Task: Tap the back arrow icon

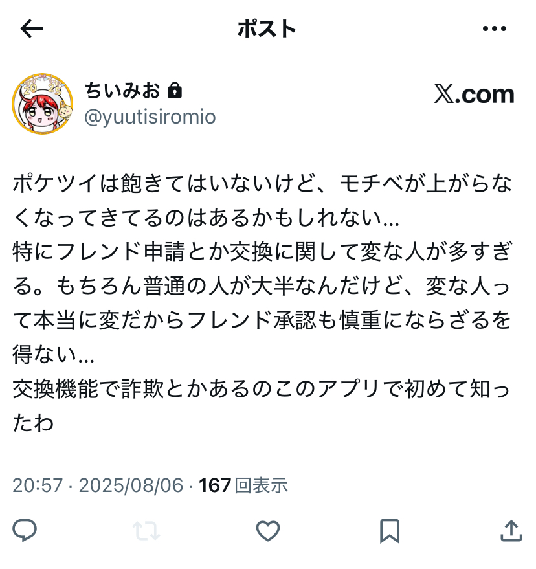Action: click(32, 28)
